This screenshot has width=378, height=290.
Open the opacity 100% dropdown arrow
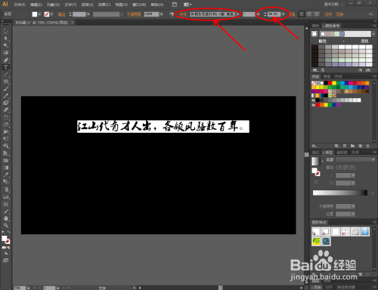point(162,14)
